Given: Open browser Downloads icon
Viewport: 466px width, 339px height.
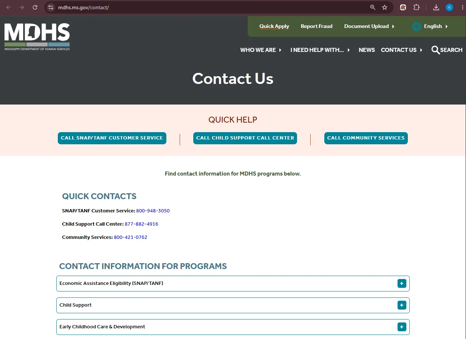Looking at the screenshot, I should 436,7.
